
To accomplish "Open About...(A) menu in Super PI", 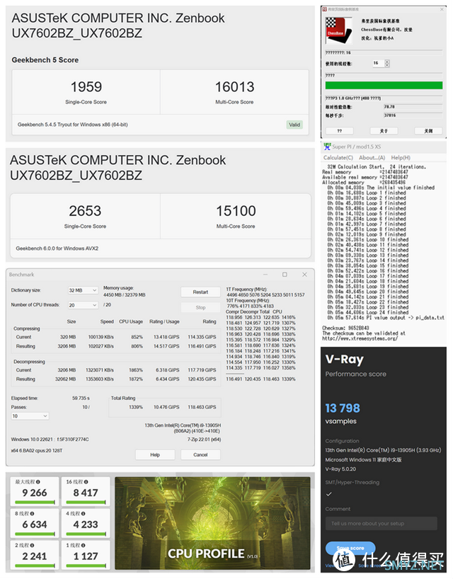I will pos(372,158).
